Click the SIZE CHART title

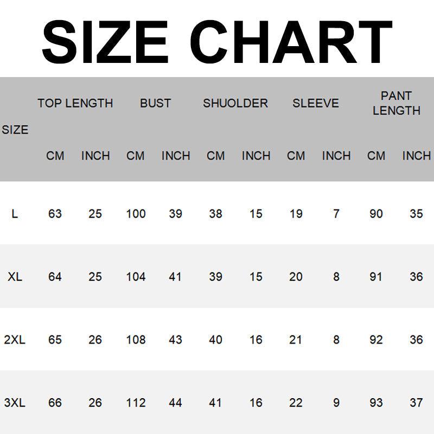[x=217, y=41]
